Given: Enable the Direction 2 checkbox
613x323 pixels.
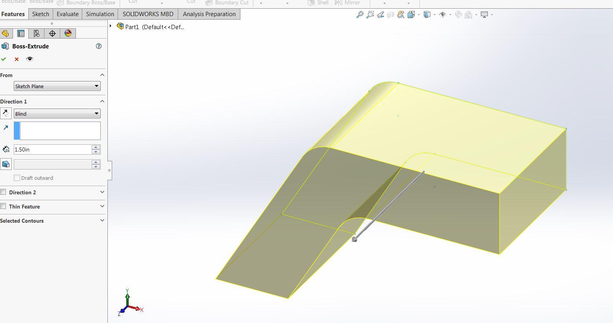Looking at the screenshot, I should coord(3,192).
